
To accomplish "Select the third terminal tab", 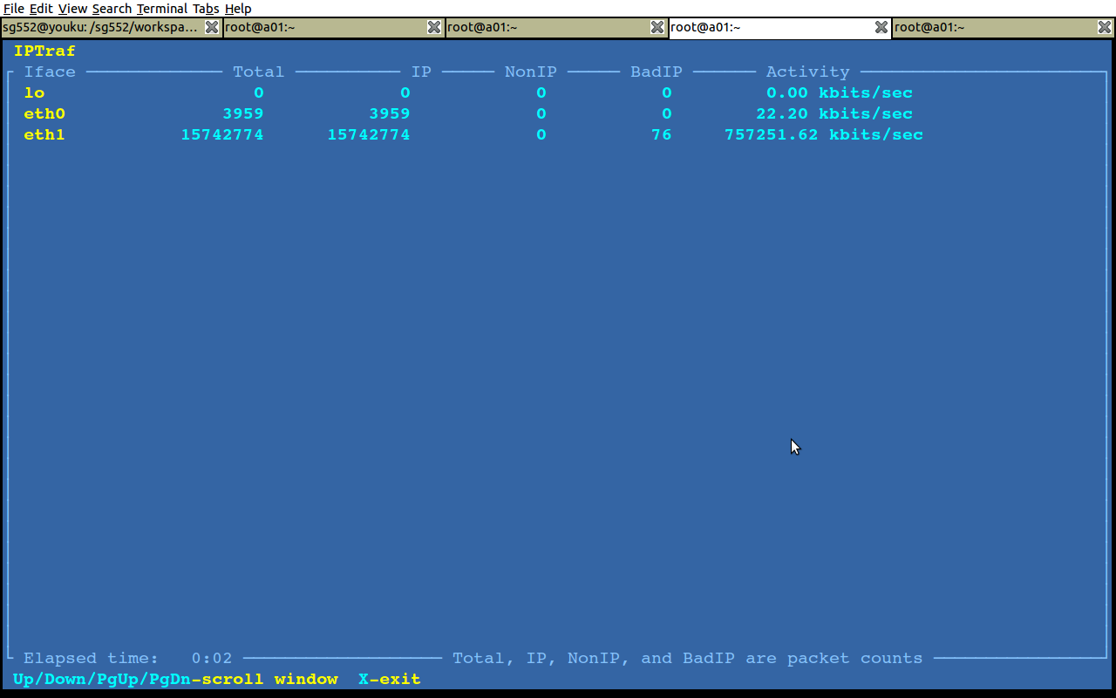I will (x=546, y=27).
